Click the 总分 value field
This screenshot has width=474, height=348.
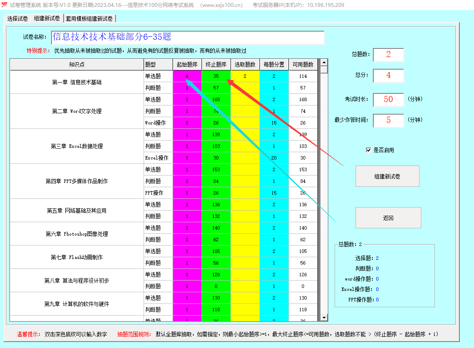[x=388, y=76]
